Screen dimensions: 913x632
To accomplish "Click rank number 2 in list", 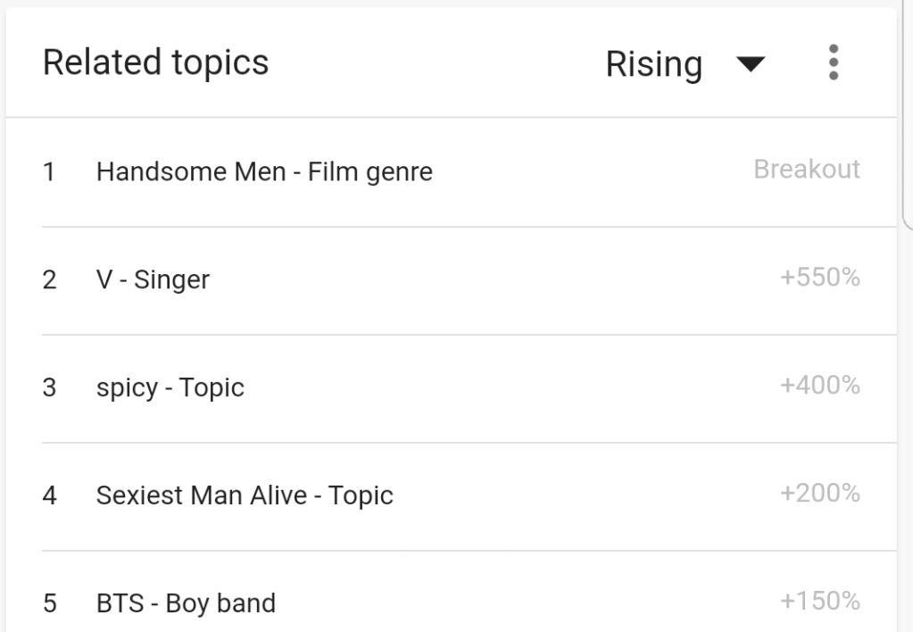I will (x=50, y=279).
